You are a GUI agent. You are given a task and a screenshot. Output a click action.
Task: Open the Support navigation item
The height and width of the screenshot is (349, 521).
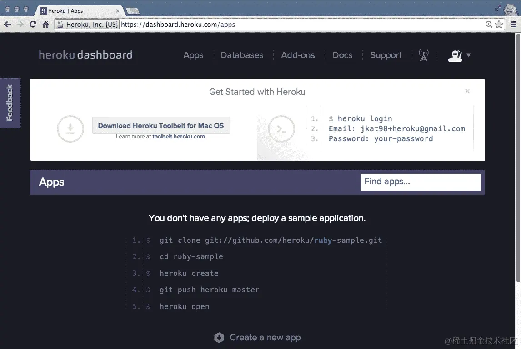point(386,55)
